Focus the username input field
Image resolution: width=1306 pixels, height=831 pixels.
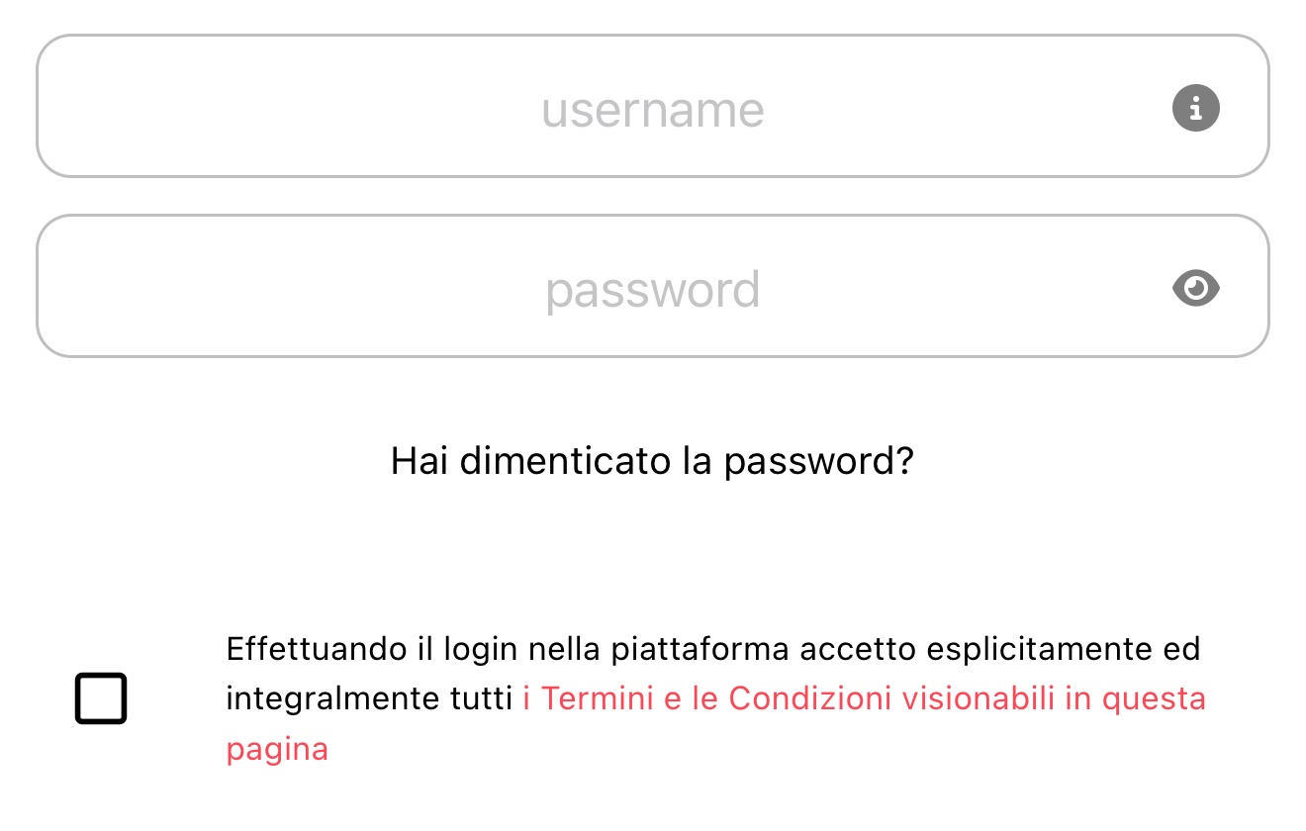(653, 106)
